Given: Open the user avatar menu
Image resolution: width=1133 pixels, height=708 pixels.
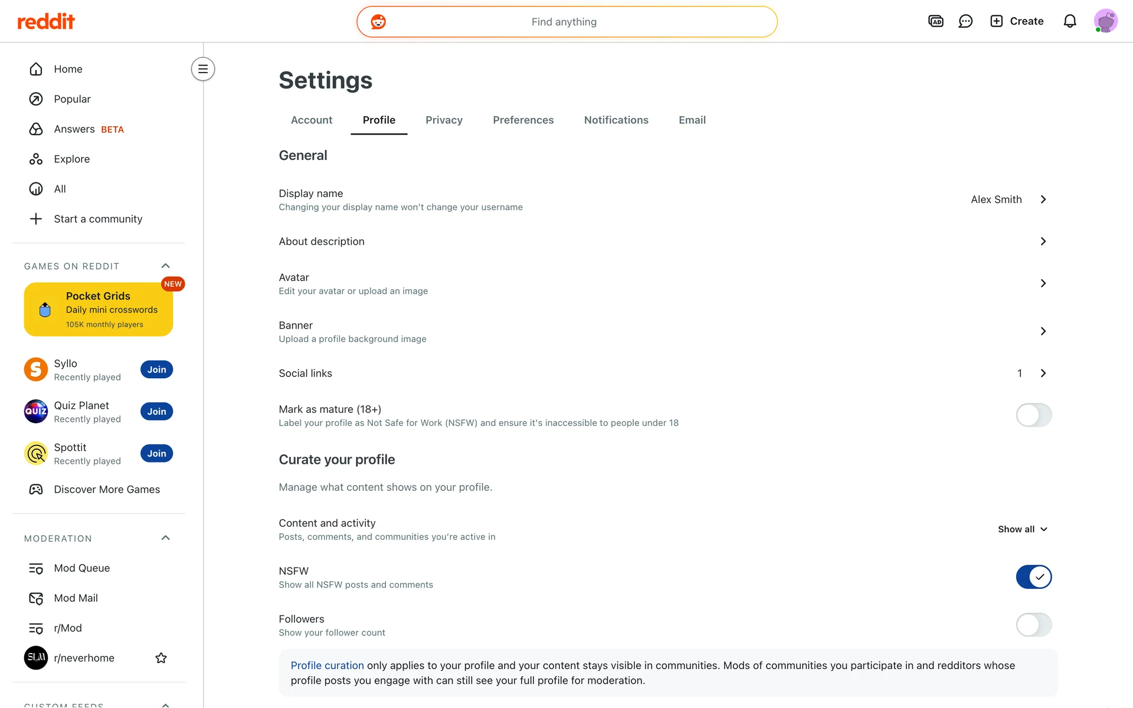Looking at the screenshot, I should [x=1105, y=22].
